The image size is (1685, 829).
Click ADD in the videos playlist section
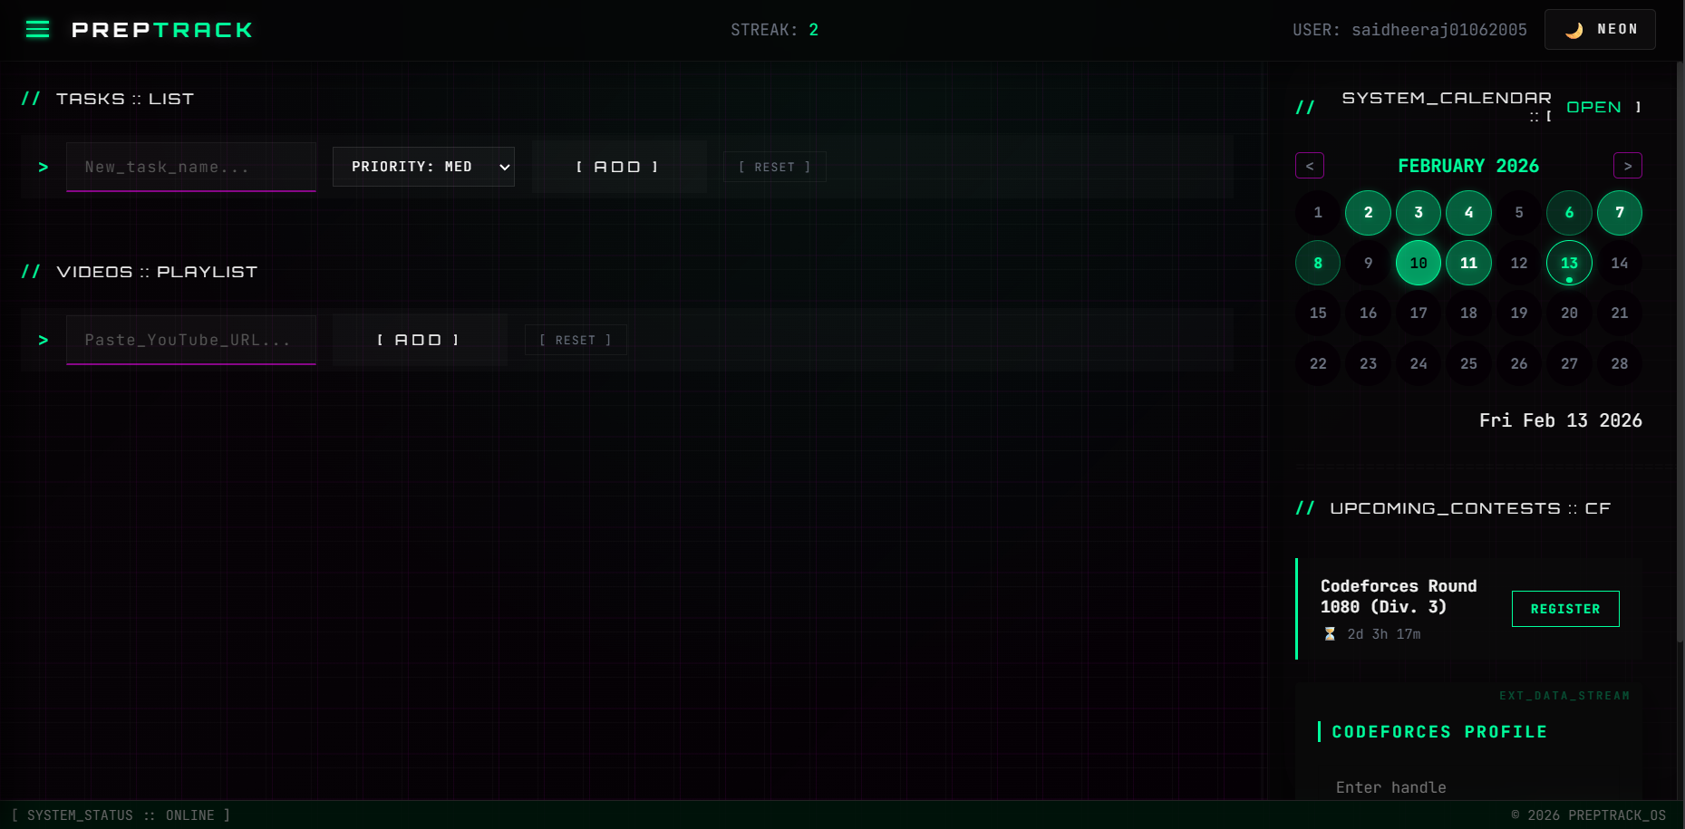[419, 340]
